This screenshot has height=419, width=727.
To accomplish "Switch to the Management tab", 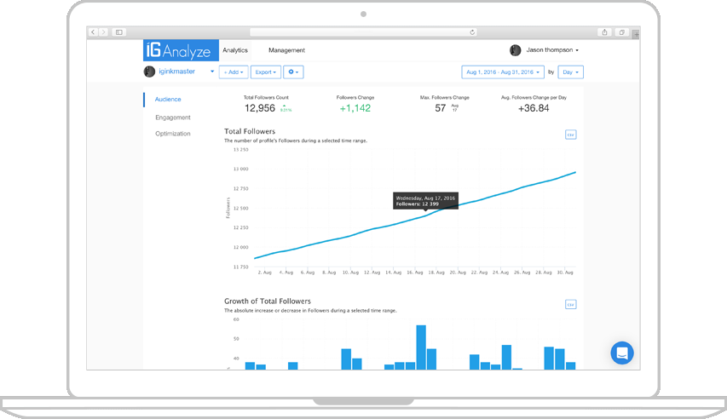I will (x=286, y=50).
